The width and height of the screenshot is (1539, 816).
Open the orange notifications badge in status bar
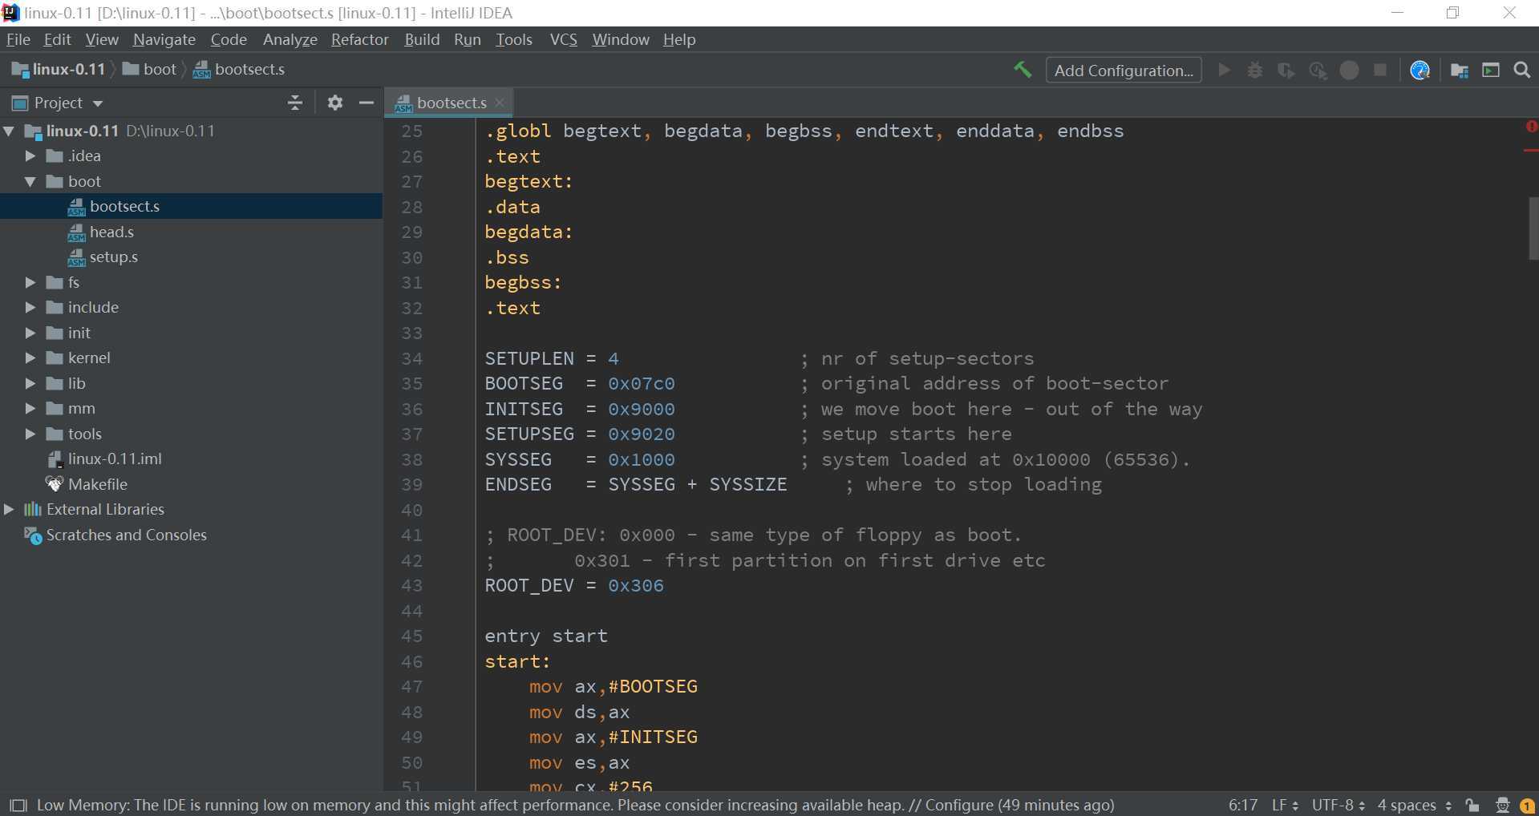1527,806
